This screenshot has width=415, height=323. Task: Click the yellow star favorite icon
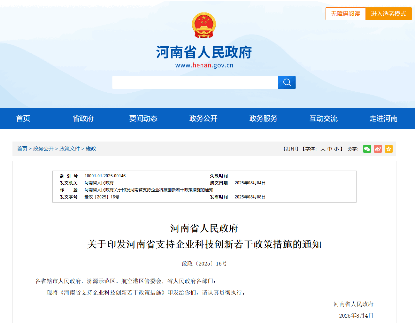coord(388,149)
